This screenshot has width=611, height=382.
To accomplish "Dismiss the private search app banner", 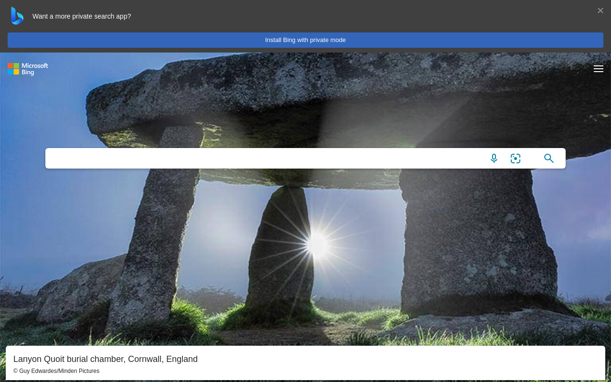I will (600, 11).
